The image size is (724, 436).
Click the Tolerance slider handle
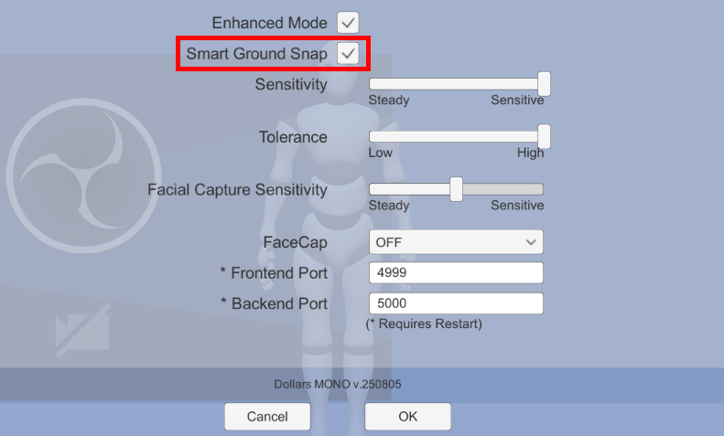544,136
